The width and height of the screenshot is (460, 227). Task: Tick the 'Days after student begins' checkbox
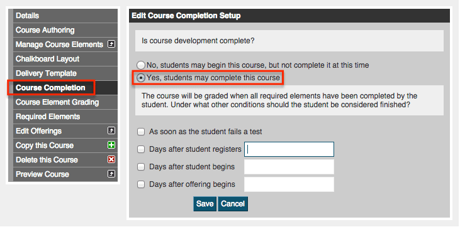[141, 167]
